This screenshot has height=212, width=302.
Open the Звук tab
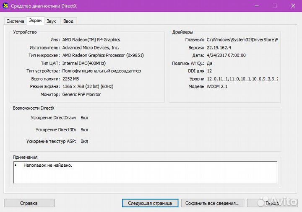pyautogui.click(x=51, y=21)
